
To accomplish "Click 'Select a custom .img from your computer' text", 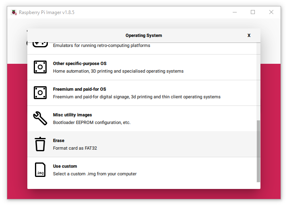I will (95, 174).
